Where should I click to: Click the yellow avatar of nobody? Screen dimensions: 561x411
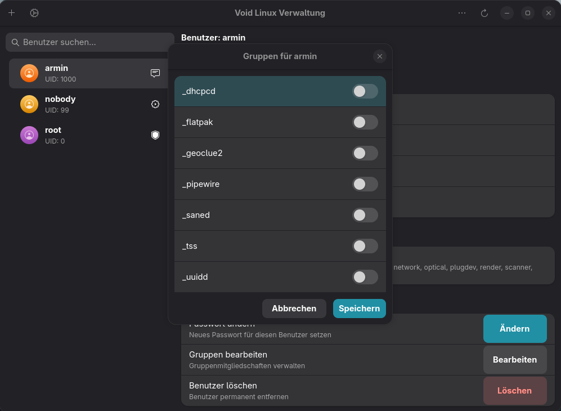(29, 104)
